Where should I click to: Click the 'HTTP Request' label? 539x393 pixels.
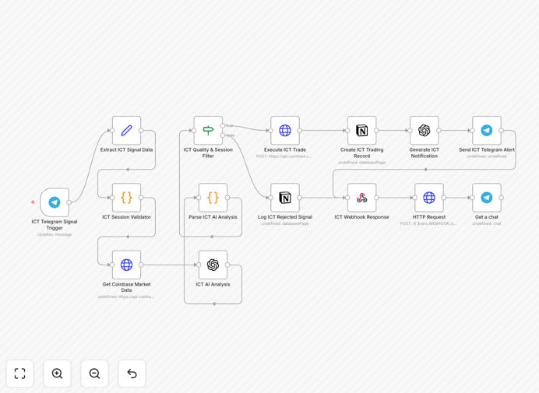(x=429, y=217)
